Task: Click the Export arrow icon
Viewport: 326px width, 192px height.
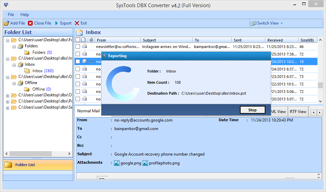Action: coord(56,23)
